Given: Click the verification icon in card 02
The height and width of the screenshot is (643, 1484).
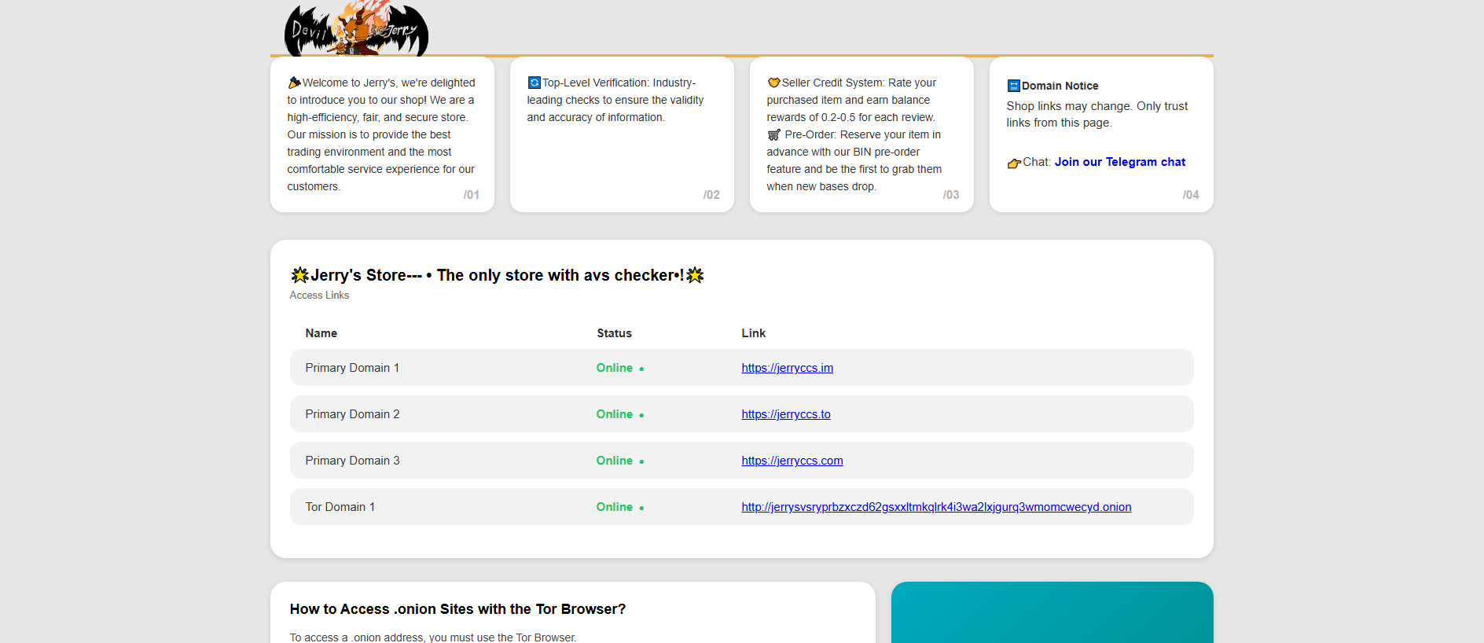Looking at the screenshot, I should point(534,83).
